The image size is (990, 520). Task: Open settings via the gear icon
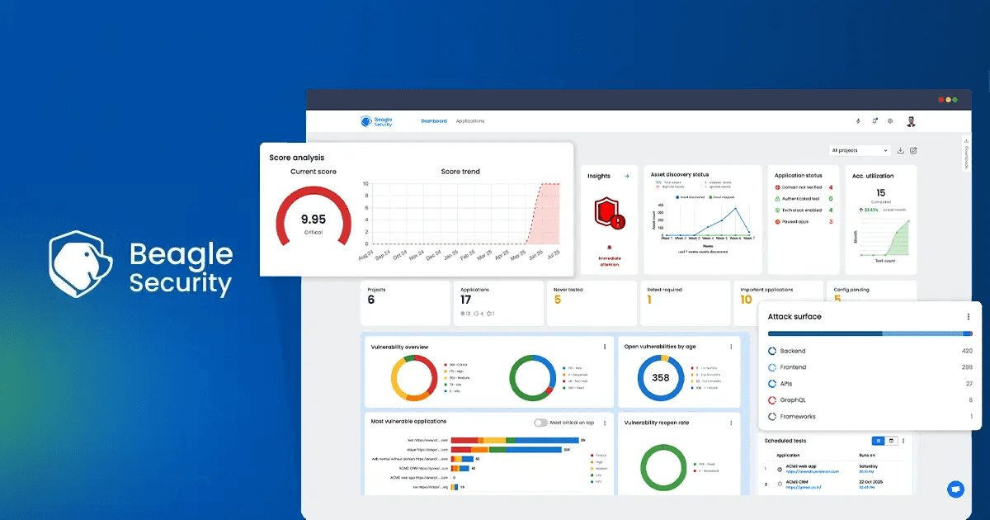pos(890,121)
